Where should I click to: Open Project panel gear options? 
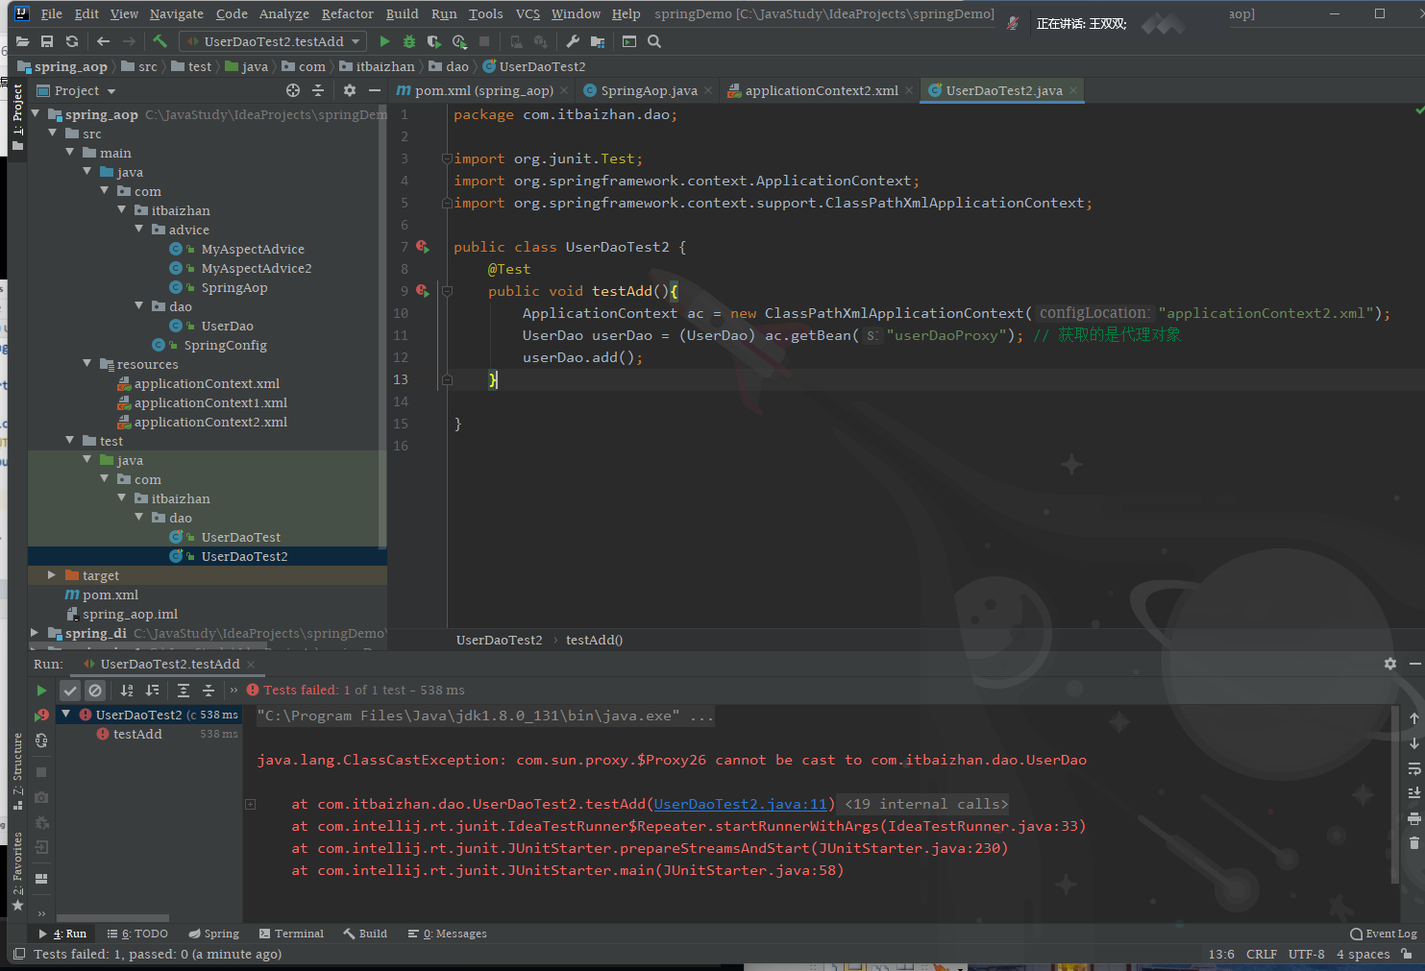(x=350, y=90)
